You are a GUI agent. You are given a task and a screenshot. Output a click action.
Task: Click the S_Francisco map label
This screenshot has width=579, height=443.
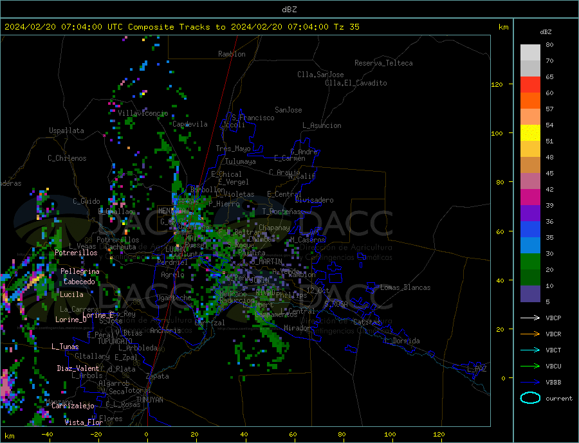[x=253, y=118]
